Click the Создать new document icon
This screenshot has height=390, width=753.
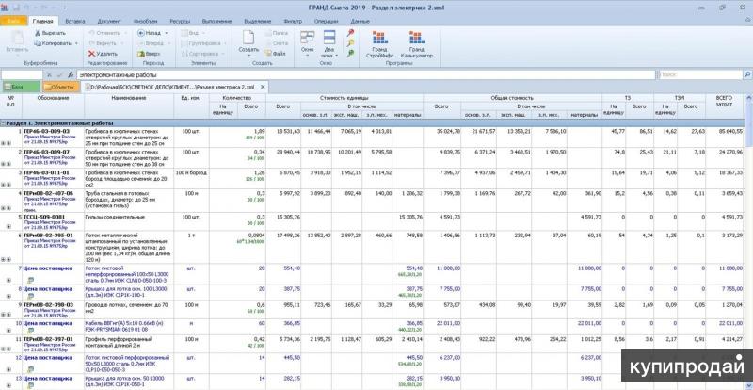[248, 38]
